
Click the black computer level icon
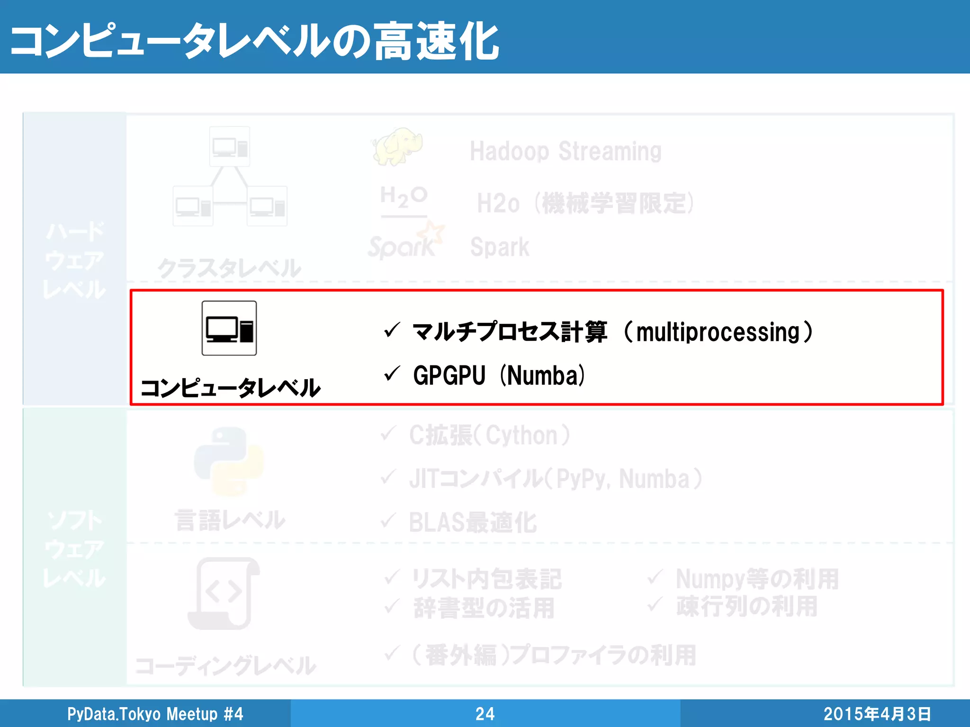click(x=229, y=328)
